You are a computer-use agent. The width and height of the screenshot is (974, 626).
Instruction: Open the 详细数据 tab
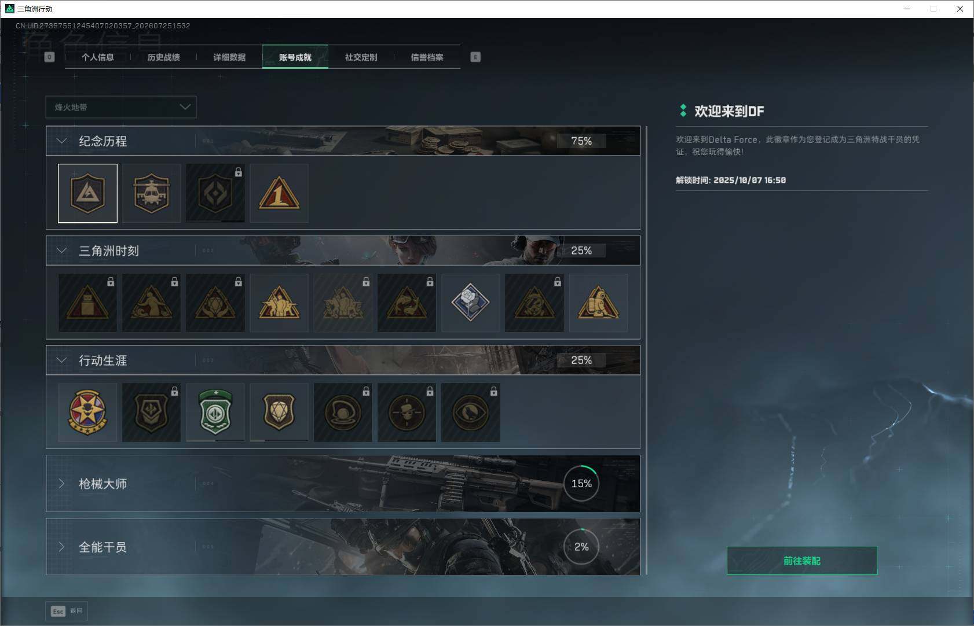tap(229, 57)
